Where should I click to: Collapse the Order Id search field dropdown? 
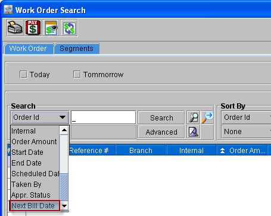click(x=39, y=117)
